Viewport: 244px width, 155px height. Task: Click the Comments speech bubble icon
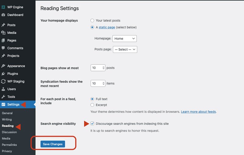tap(3, 48)
